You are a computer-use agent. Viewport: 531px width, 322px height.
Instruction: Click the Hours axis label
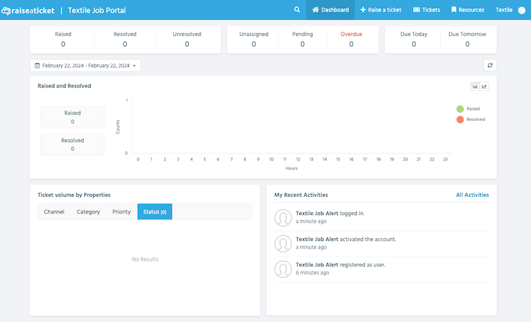[291, 169]
